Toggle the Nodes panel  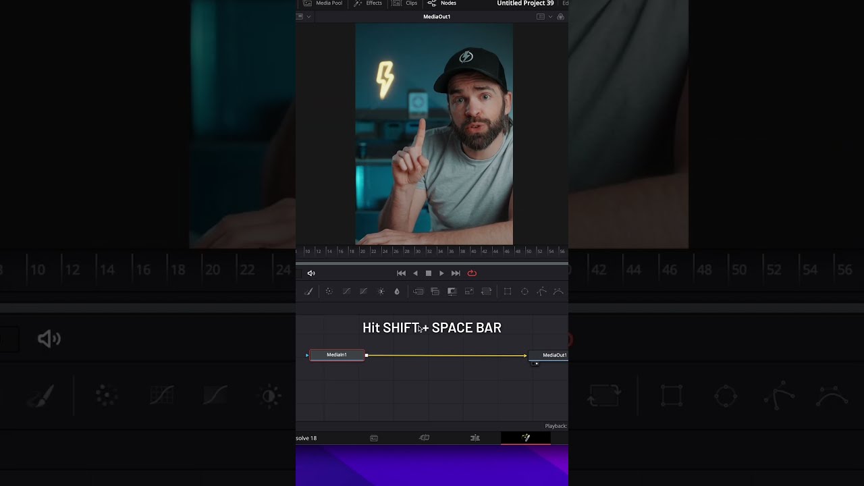442,3
